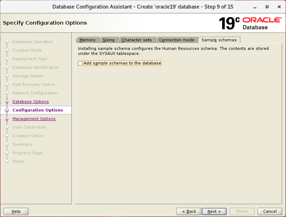
Task: Jump to Management Options step link
Action: pos(34,119)
